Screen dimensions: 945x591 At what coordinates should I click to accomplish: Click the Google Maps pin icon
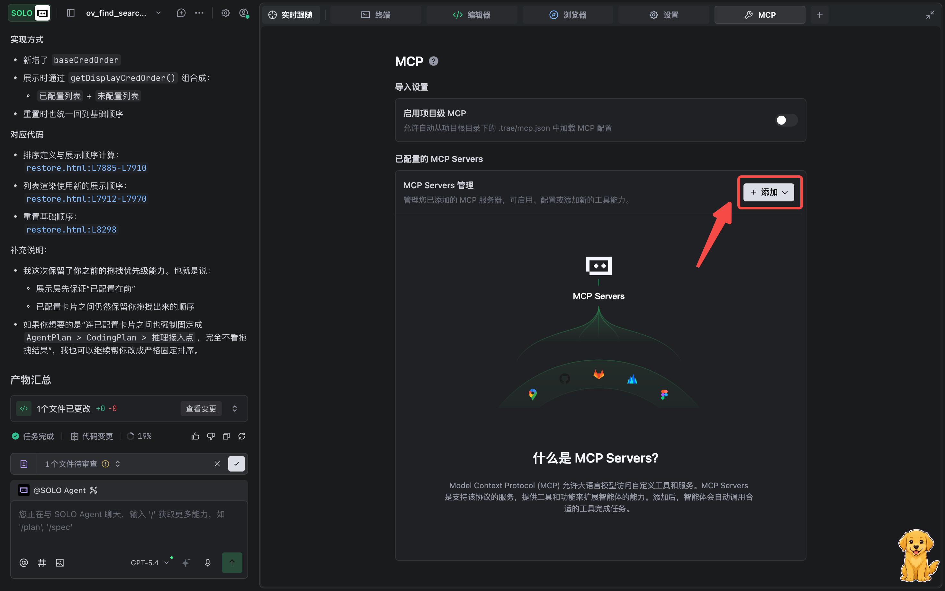point(533,394)
